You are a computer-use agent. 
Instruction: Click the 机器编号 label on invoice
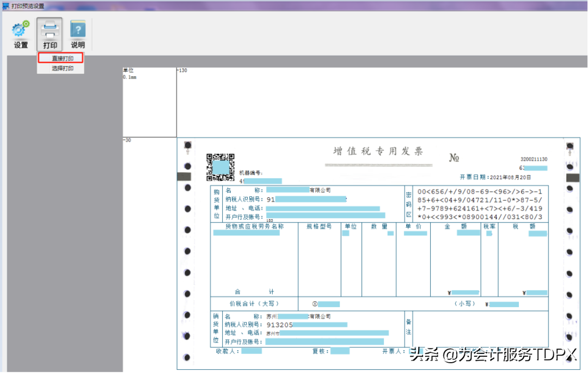251,173
